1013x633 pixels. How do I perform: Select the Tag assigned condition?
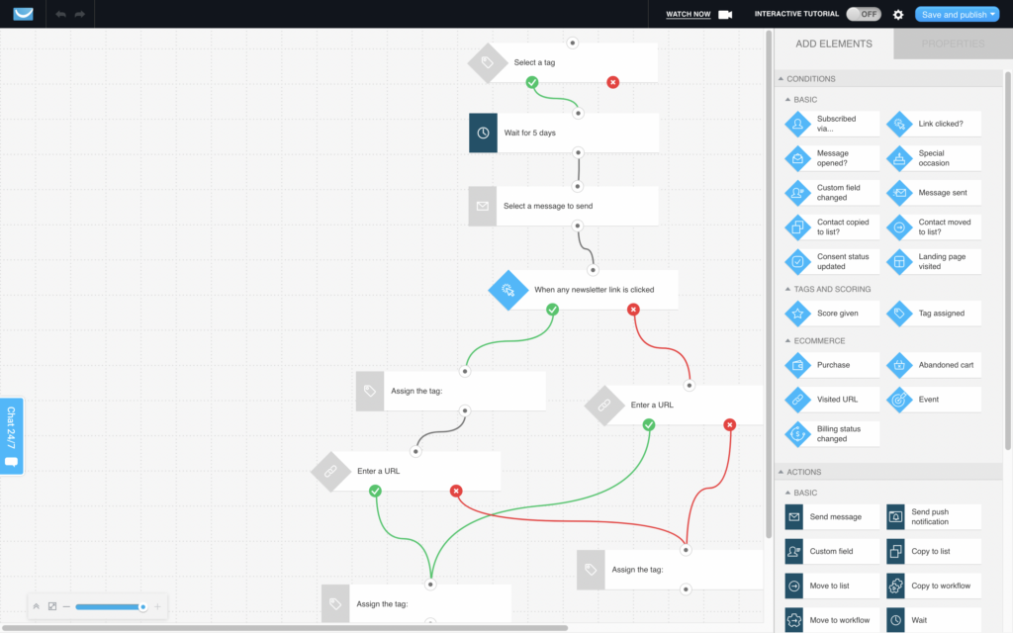pos(934,314)
